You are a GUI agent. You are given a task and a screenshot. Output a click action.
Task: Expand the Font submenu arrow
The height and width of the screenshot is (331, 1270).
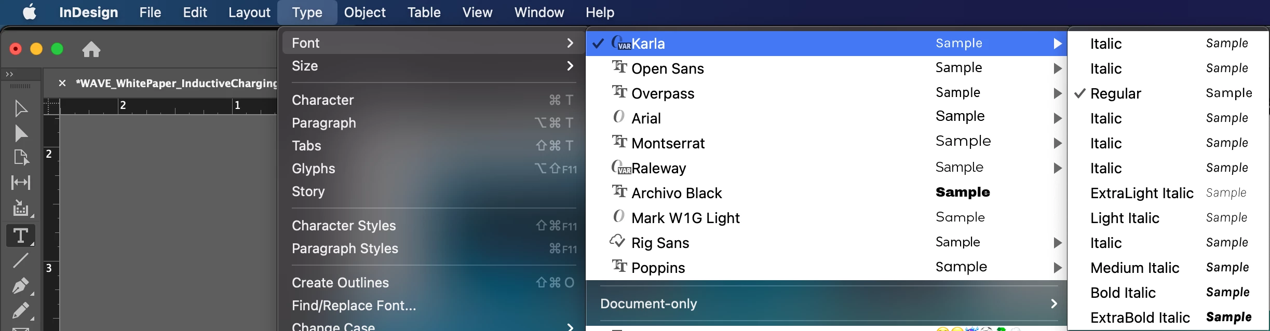570,43
